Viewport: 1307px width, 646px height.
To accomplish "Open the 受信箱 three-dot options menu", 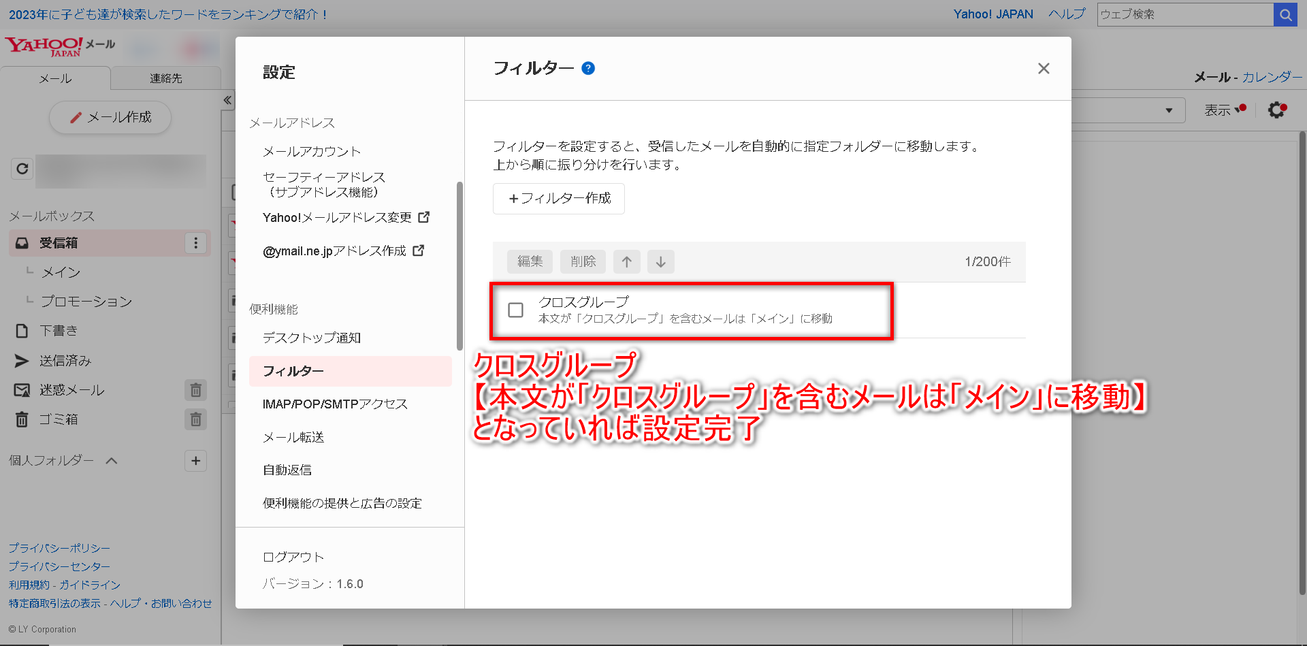I will pyautogui.click(x=195, y=243).
